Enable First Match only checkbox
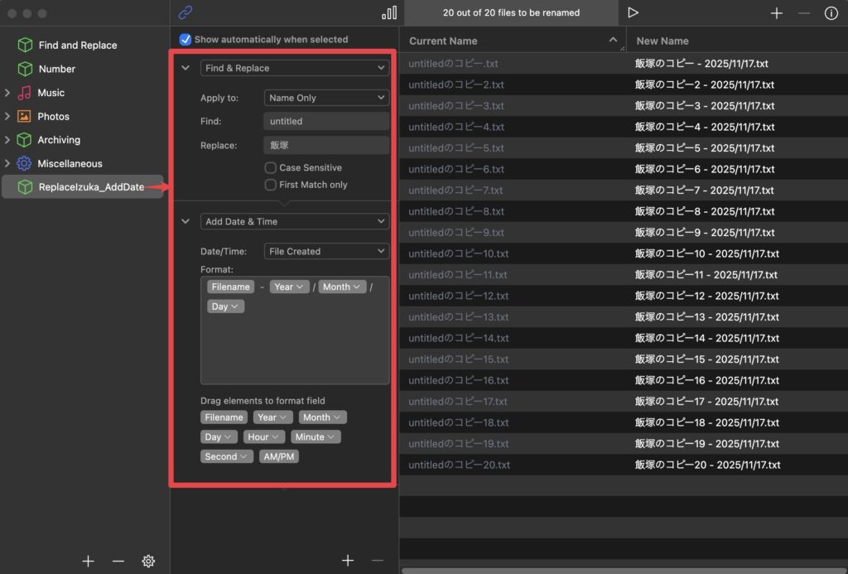848x574 pixels. (x=271, y=185)
